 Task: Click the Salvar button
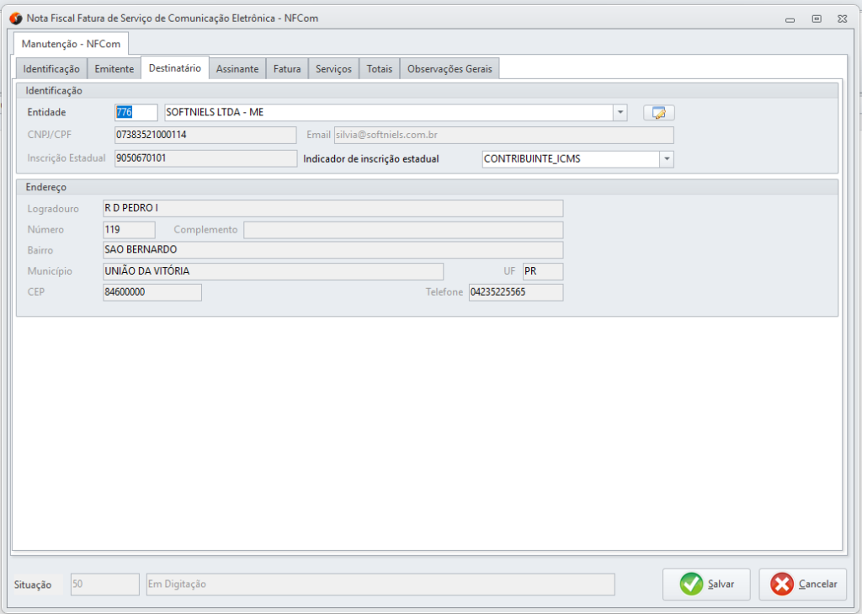tap(706, 584)
